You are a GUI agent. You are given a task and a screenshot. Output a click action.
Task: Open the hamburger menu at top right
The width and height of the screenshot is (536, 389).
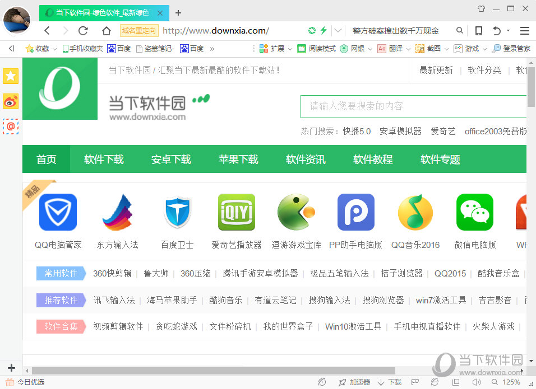pos(525,30)
